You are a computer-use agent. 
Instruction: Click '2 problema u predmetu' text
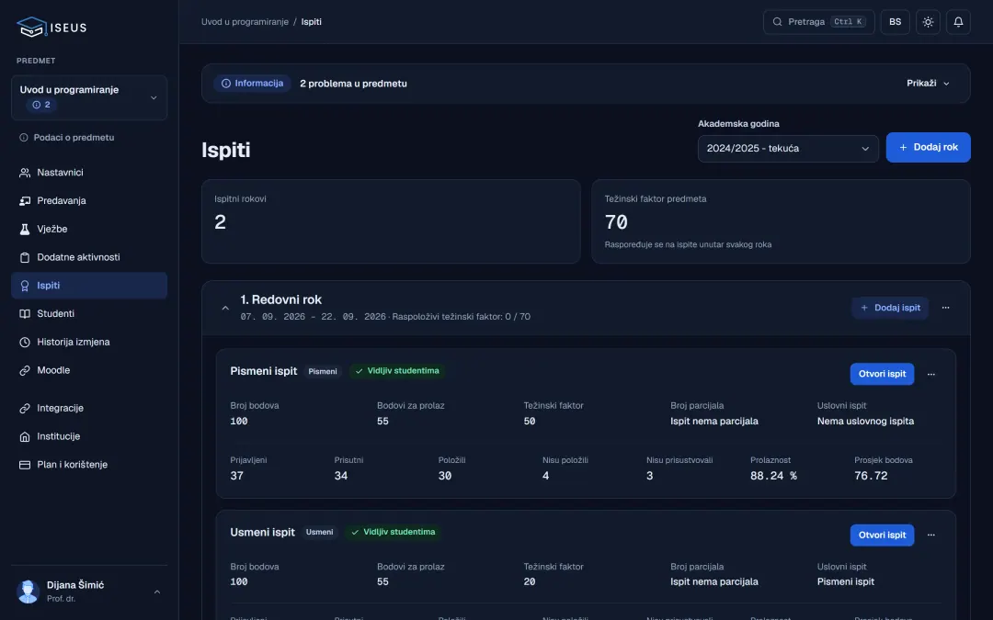coord(353,84)
